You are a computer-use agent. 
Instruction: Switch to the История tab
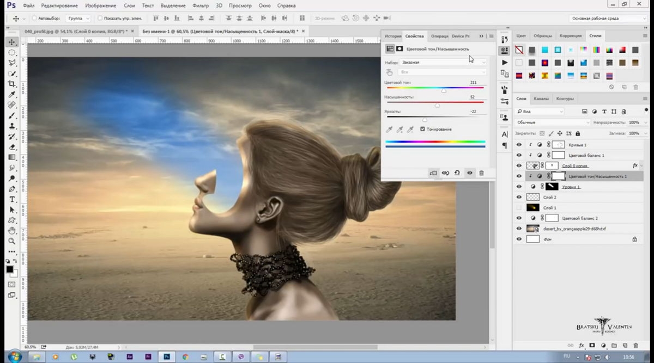pos(393,36)
